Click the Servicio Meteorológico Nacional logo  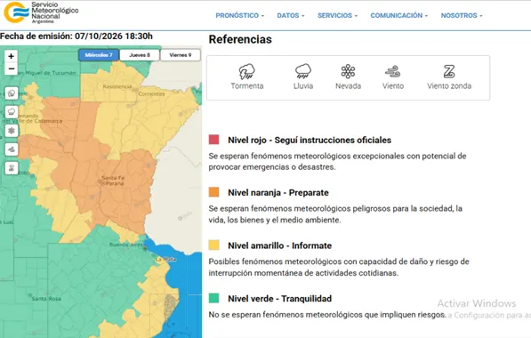point(41,12)
